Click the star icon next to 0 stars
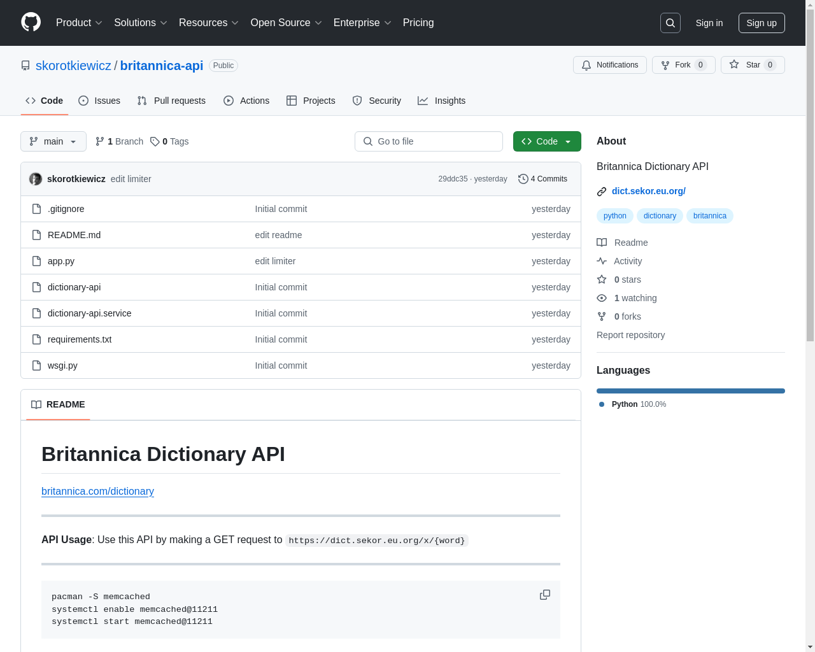The height and width of the screenshot is (652, 815). pyautogui.click(x=602, y=280)
